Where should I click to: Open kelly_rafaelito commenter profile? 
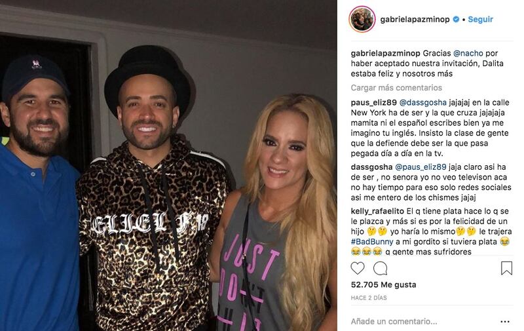(377, 211)
